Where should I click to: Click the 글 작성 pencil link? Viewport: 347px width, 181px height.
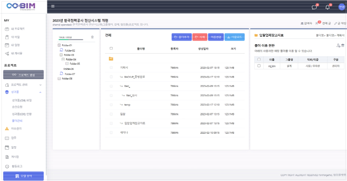[x=340, y=23]
